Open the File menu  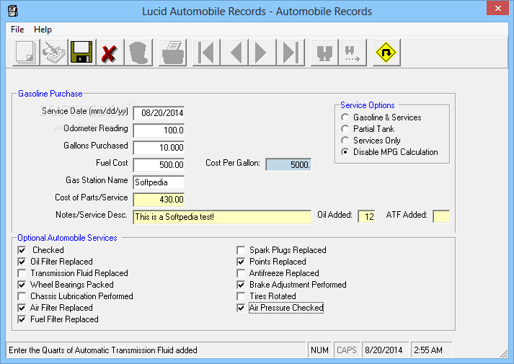tap(17, 30)
